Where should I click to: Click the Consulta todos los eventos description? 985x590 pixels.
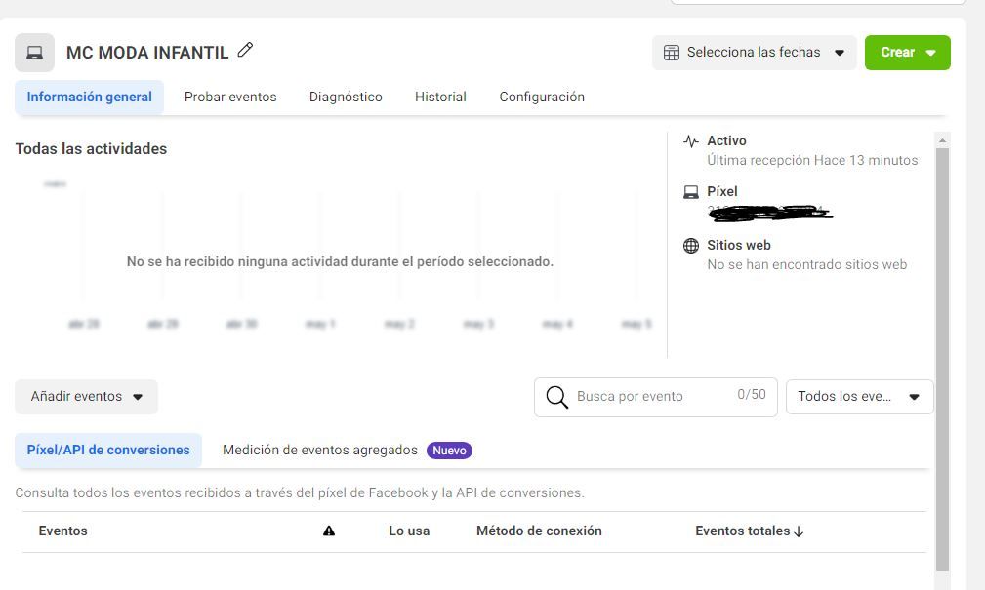click(300, 493)
